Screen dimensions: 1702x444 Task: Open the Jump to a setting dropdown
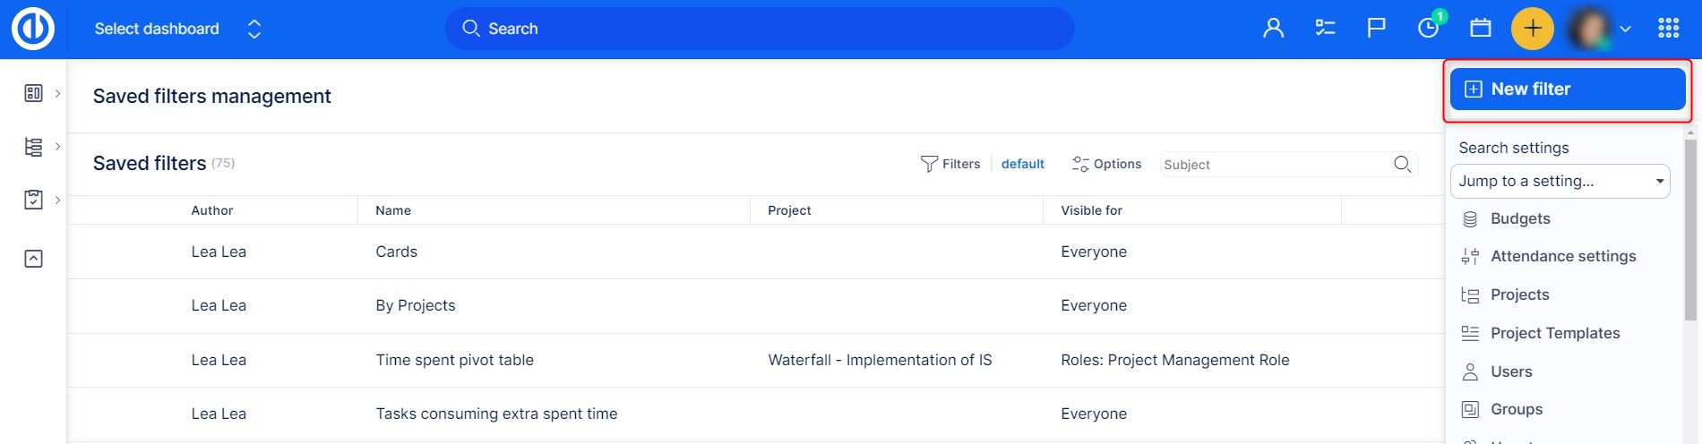coord(1560,181)
